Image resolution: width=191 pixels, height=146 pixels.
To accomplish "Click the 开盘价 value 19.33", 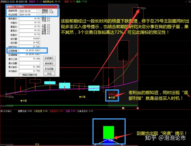I will pos(29,22).
